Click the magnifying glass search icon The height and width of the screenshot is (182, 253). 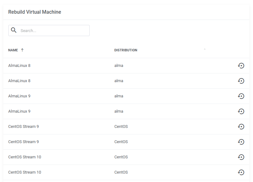[x=14, y=30]
